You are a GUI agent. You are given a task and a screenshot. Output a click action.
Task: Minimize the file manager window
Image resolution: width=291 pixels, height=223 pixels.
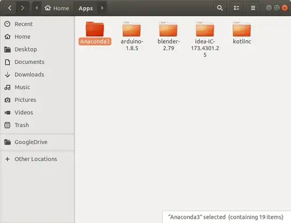tap(268, 8)
